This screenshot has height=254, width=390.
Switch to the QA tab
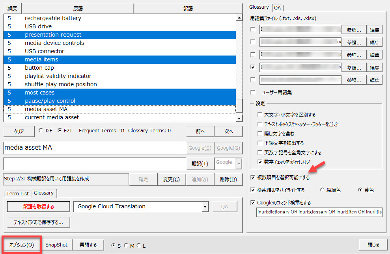pyautogui.click(x=278, y=7)
